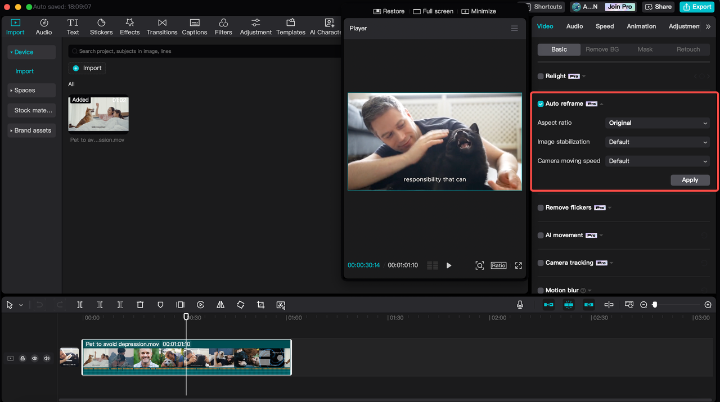720x402 pixels.
Task: Click the reverse playback icon in timeline toolbar
Action: click(x=200, y=305)
